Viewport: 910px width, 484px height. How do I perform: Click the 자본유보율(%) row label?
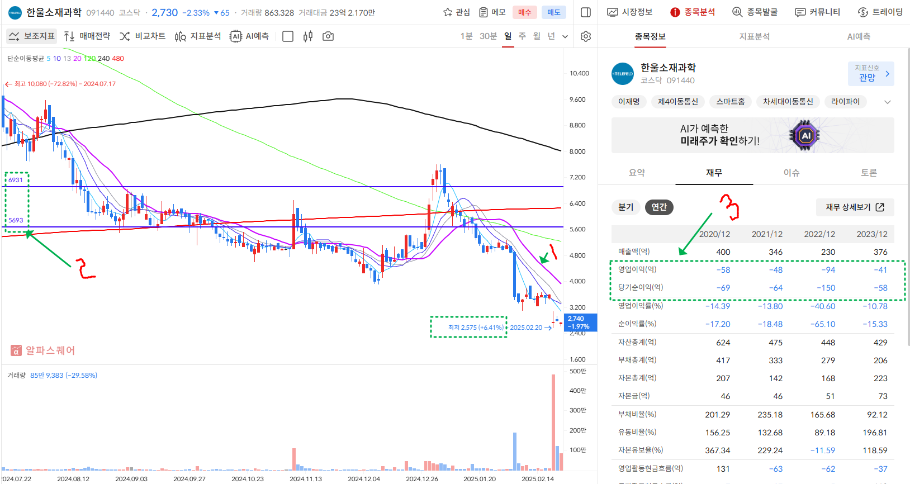pos(641,450)
